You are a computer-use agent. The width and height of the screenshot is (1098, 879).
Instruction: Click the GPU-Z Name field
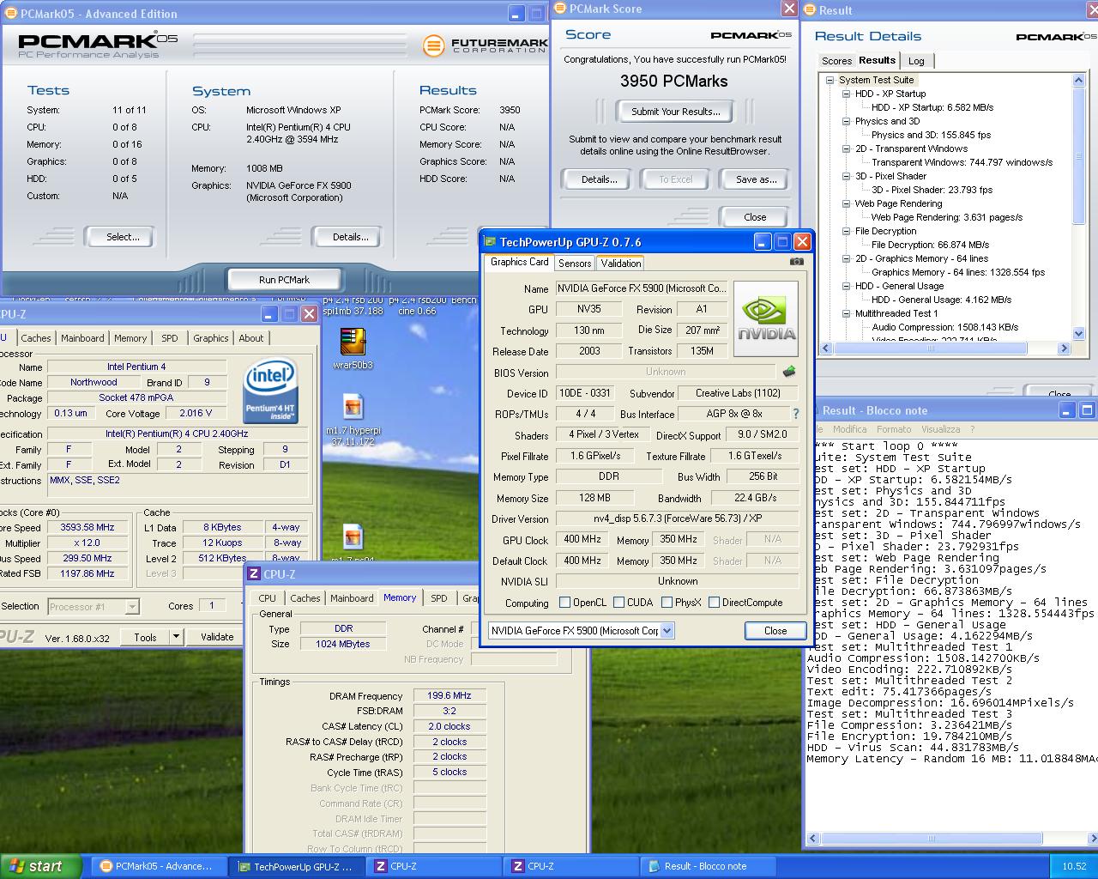tap(643, 288)
